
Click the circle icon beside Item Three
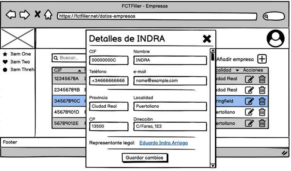pos(5,69)
